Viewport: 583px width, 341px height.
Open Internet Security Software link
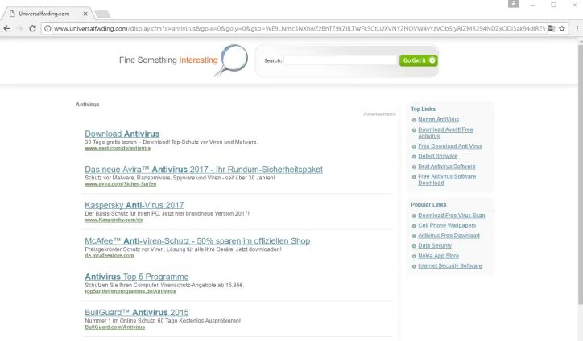(450, 266)
